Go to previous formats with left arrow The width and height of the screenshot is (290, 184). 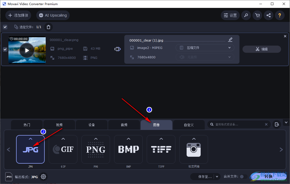(x=8, y=150)
